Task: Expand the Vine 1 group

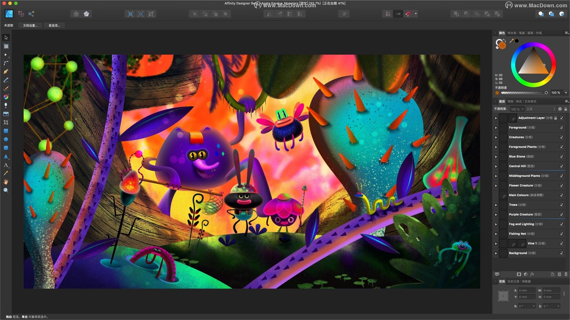Action: pos(496,244)
